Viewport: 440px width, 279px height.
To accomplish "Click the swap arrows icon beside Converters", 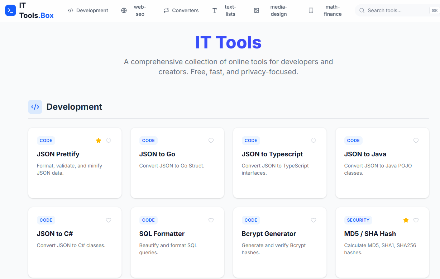I will pos(166,10).
